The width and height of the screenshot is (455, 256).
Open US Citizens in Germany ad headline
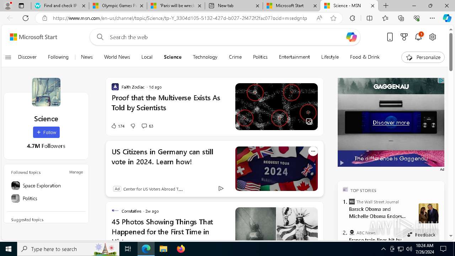(x=162, y=157)
